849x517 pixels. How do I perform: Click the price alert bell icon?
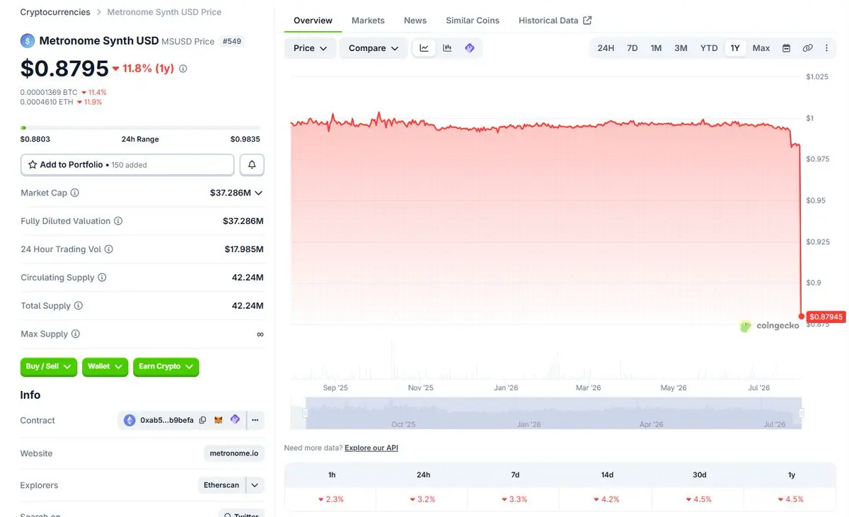tap(252, 165)
